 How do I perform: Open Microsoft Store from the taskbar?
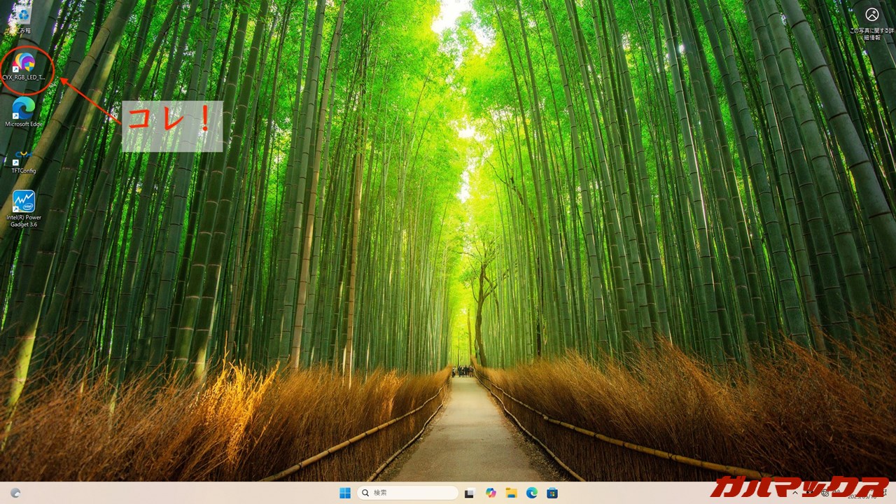pyautogui.click(x=552, y=493)
